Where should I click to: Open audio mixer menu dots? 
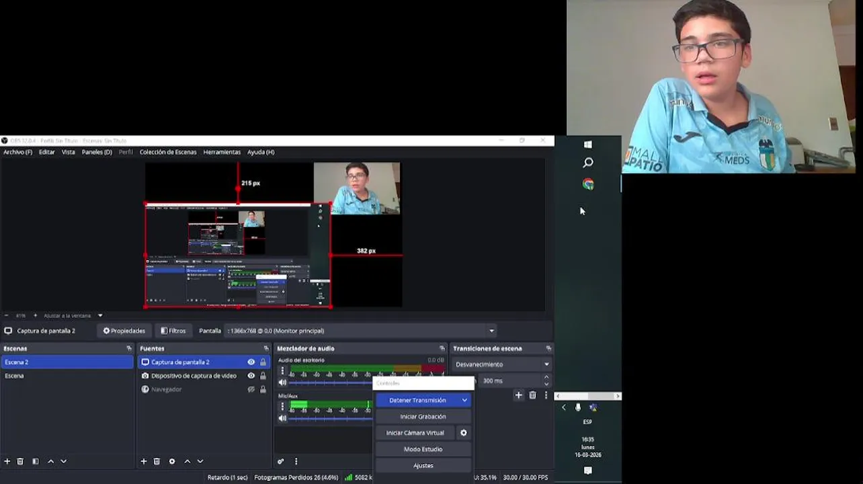tap(296, 461)
